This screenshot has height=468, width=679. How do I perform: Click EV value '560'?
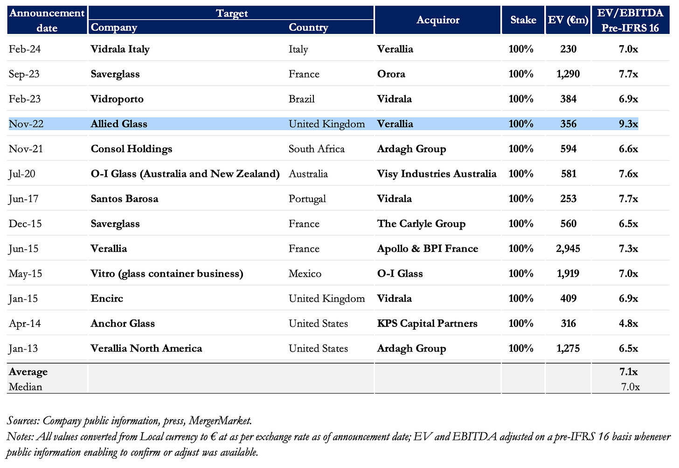(568, 224)
